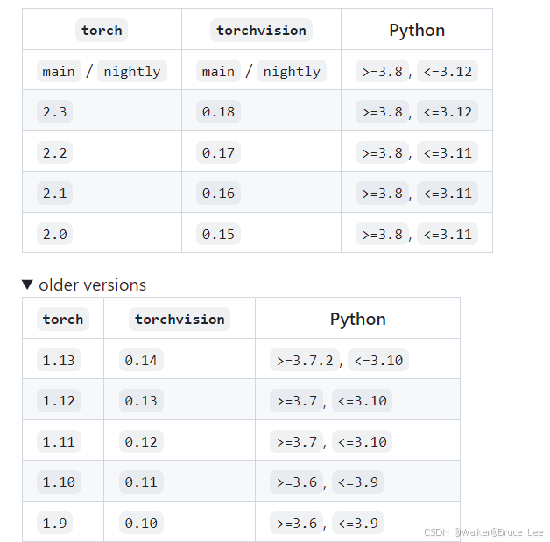550x542 pixels.
Task: Click torch 1.12 version tag
Action: (59, 401)
